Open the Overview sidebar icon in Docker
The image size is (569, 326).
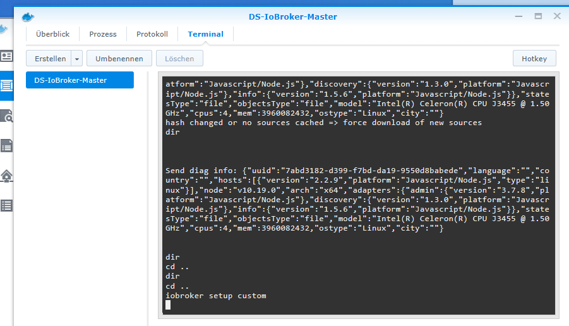click(x=6, y=56)
